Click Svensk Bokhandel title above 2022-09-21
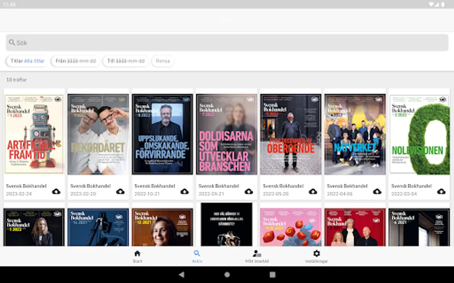This screenshot has height=283, width=454. (x=219, y=186)
